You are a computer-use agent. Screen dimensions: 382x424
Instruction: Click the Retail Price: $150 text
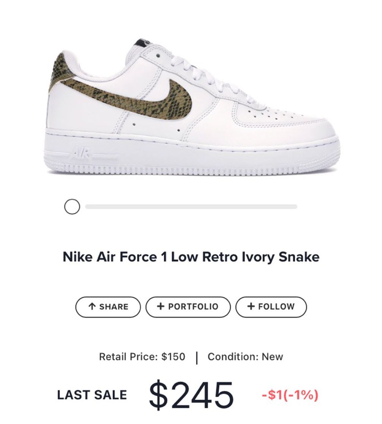(x=141, y=356)
